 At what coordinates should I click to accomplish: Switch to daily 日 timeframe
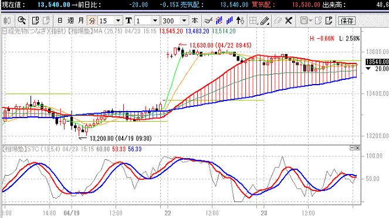point(60,21)
